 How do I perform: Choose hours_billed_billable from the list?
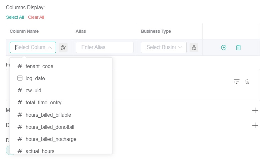coord(48,115)
